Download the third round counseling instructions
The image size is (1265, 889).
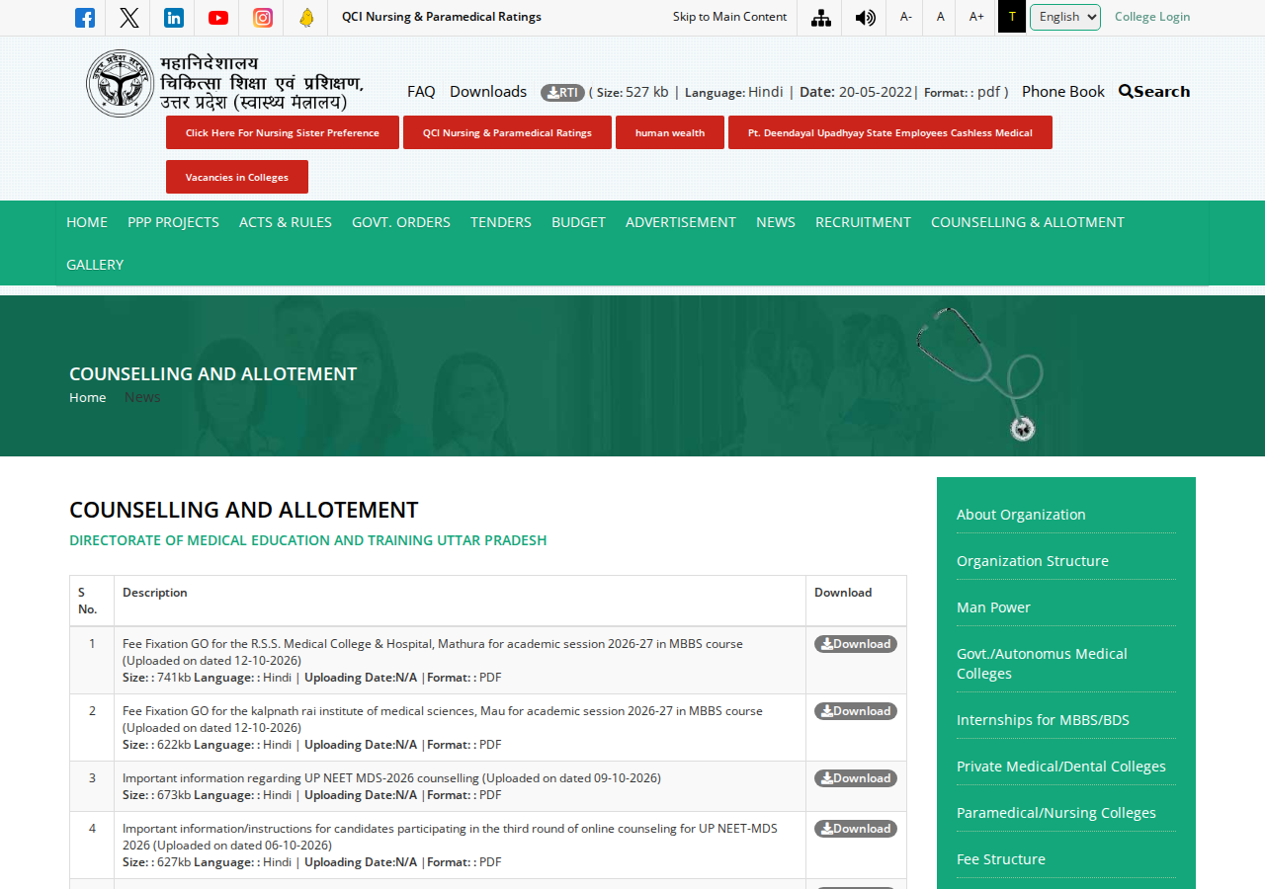tap(856, 829)
